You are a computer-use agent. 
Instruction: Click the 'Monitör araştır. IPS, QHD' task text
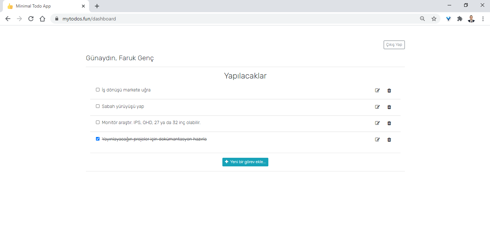(151, 123)
